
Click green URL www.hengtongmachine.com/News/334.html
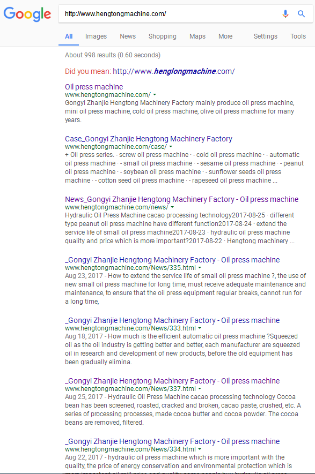point(130,449)
